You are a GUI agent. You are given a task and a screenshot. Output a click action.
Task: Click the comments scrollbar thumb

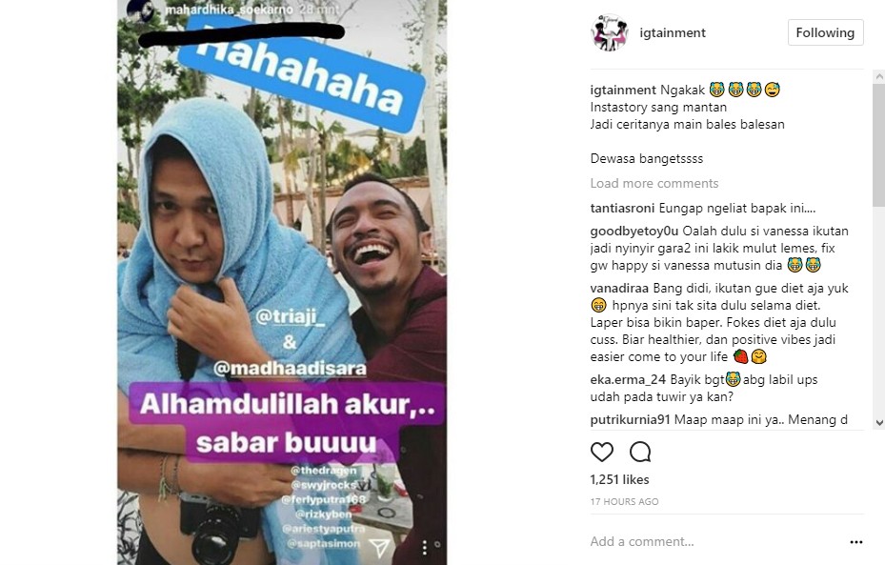pyautogui.click(x=878, y=145)
